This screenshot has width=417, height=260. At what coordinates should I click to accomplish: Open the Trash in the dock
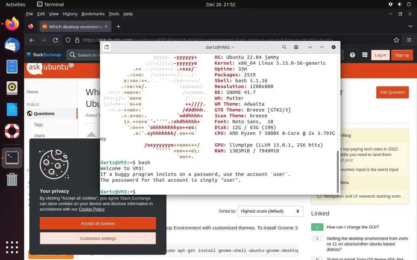click(12, 179)
